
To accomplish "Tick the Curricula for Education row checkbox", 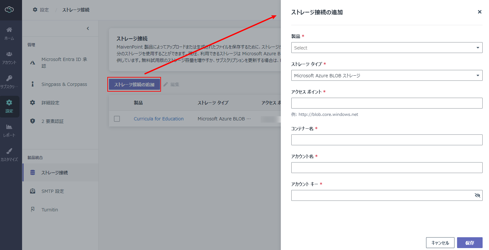I will coord(117,119).
